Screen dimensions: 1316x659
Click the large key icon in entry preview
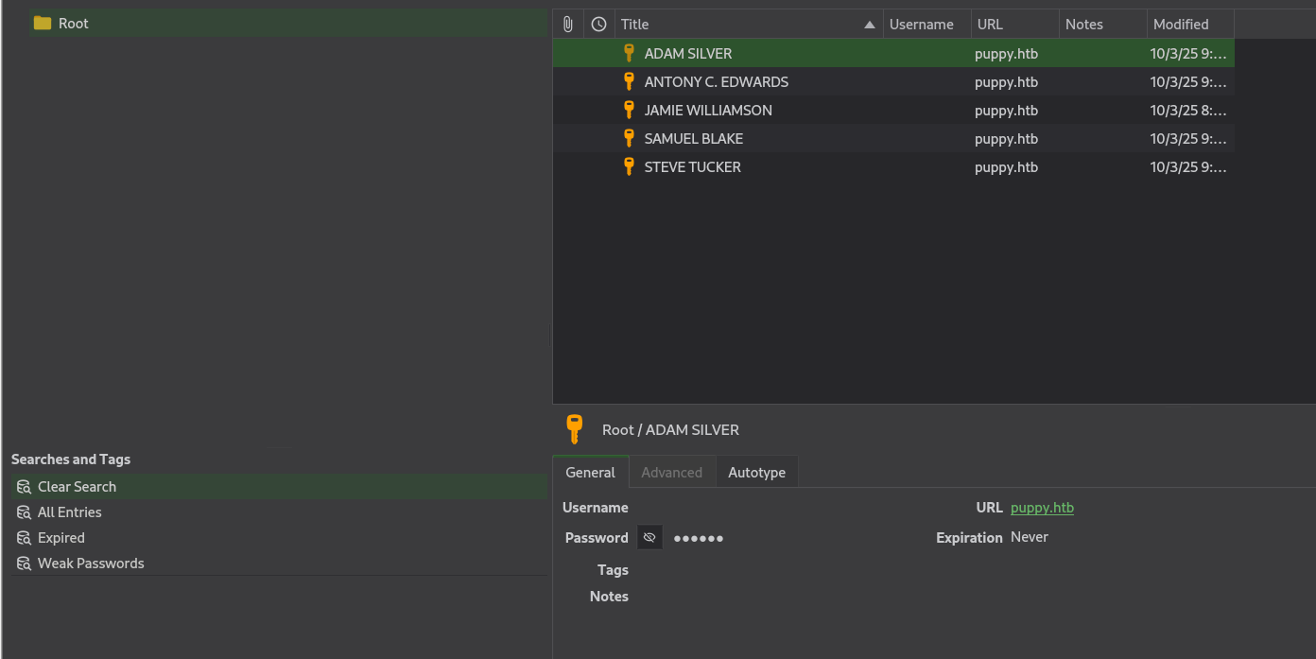click(575, 429)
